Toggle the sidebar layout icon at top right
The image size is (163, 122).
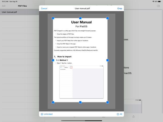pos(158,6)
